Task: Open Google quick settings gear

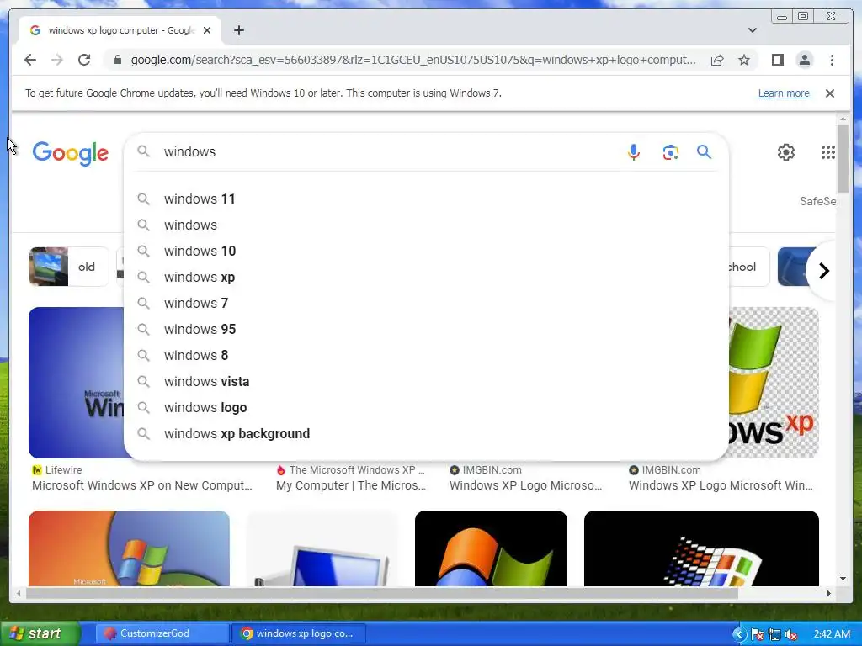Action: coord(786,152)
